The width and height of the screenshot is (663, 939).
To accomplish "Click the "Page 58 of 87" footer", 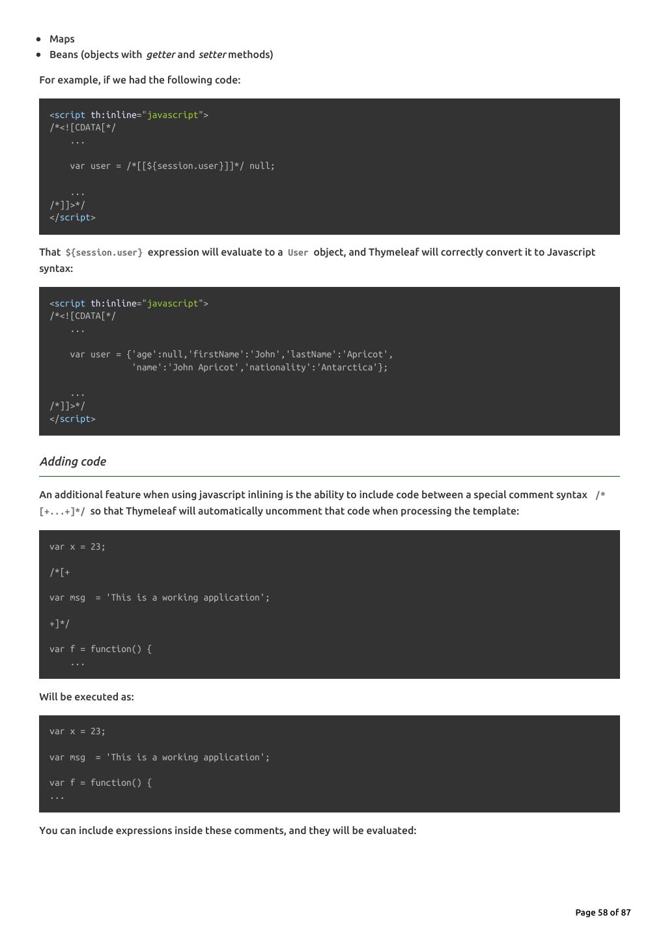I will (602, 913).
